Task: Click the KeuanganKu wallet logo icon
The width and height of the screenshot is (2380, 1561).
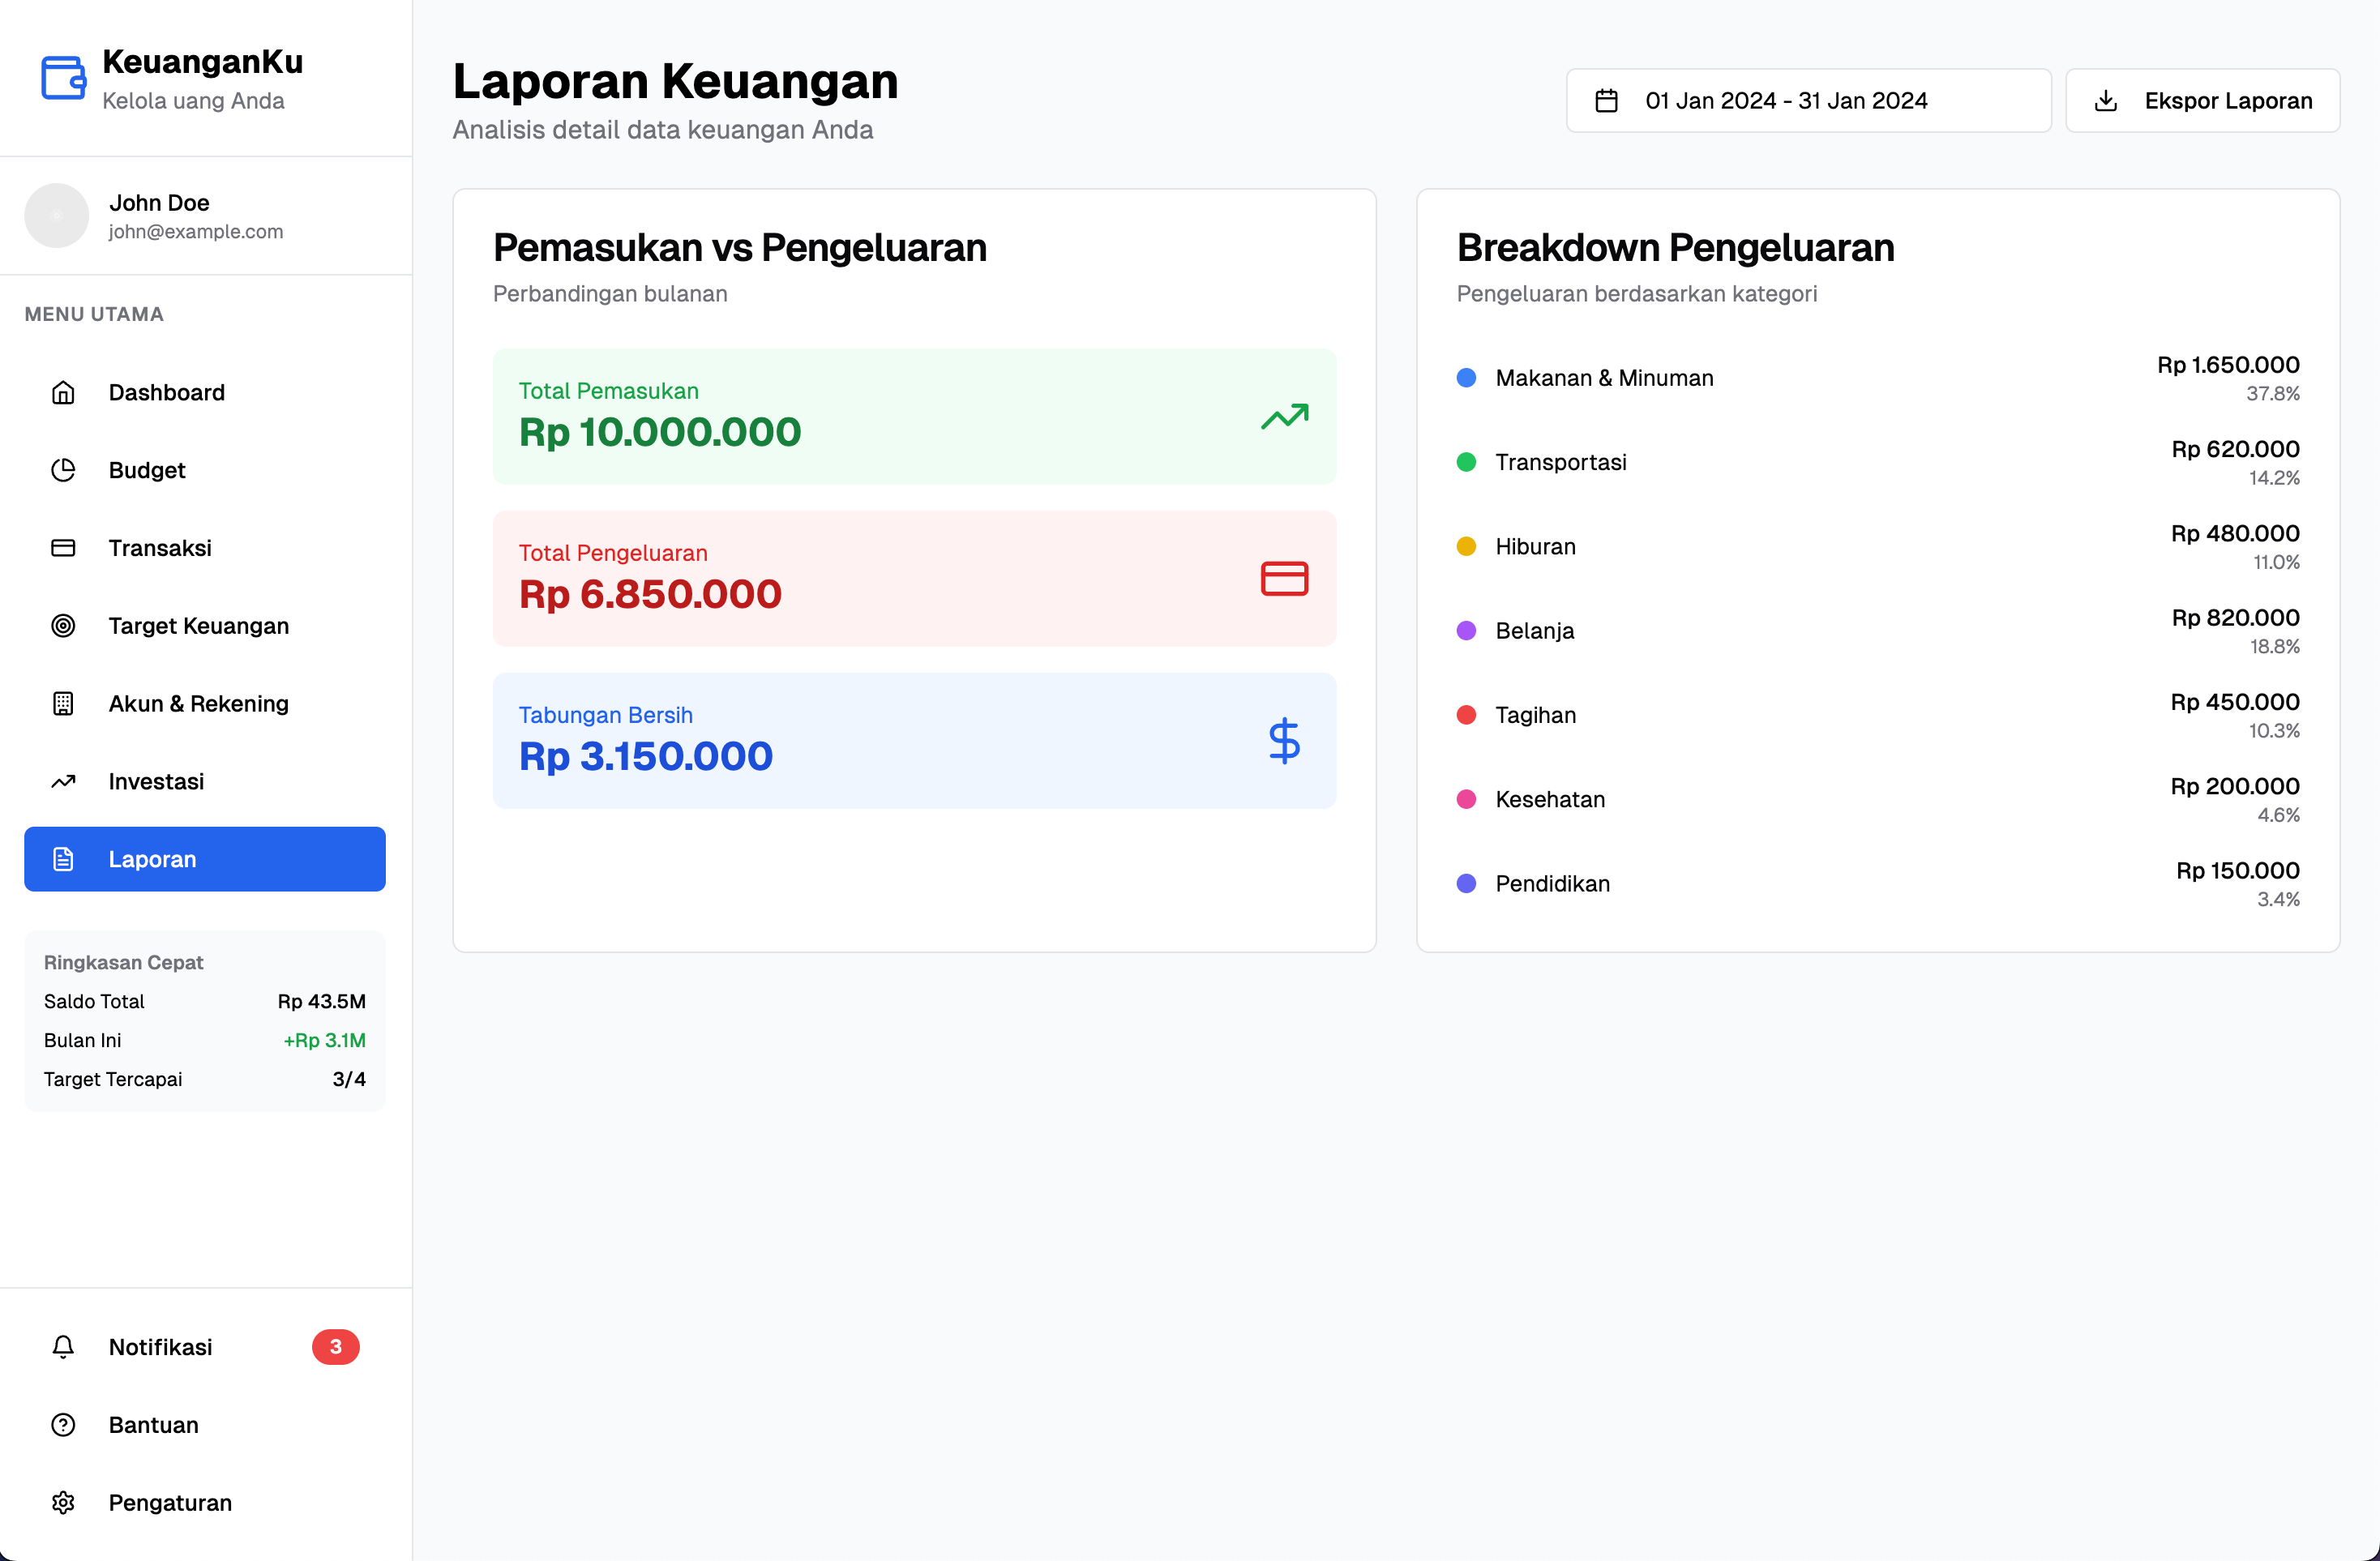Action: click(x=63, y=78)
